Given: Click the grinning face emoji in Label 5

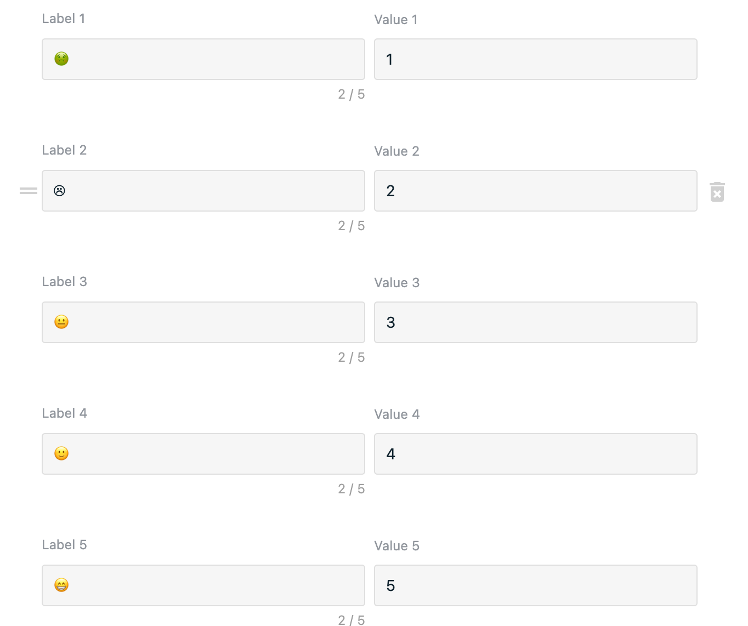Looking at the screenshot, I should click(61, 585).
